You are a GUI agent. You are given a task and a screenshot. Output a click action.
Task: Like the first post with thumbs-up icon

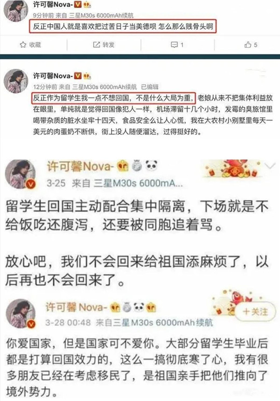click(247, 45)
